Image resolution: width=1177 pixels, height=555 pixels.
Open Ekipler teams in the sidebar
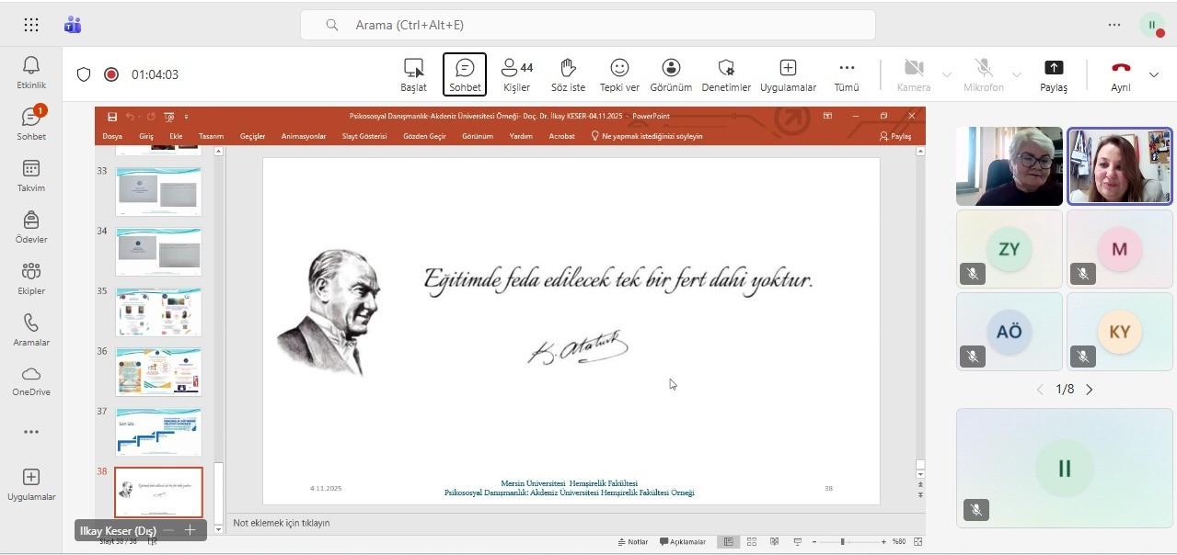coord(30,277)
